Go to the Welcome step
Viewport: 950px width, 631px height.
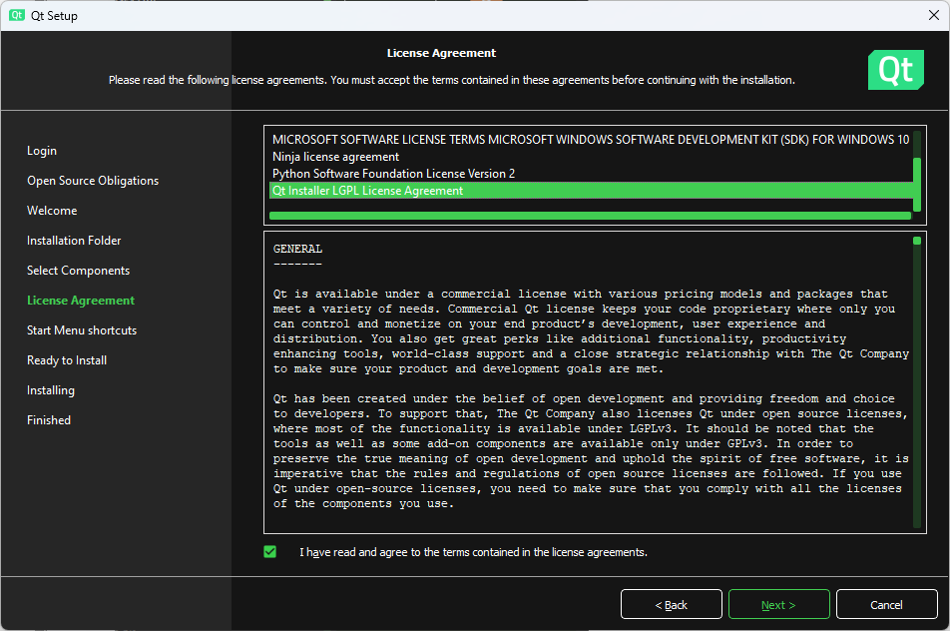click(x=52, y=211)
